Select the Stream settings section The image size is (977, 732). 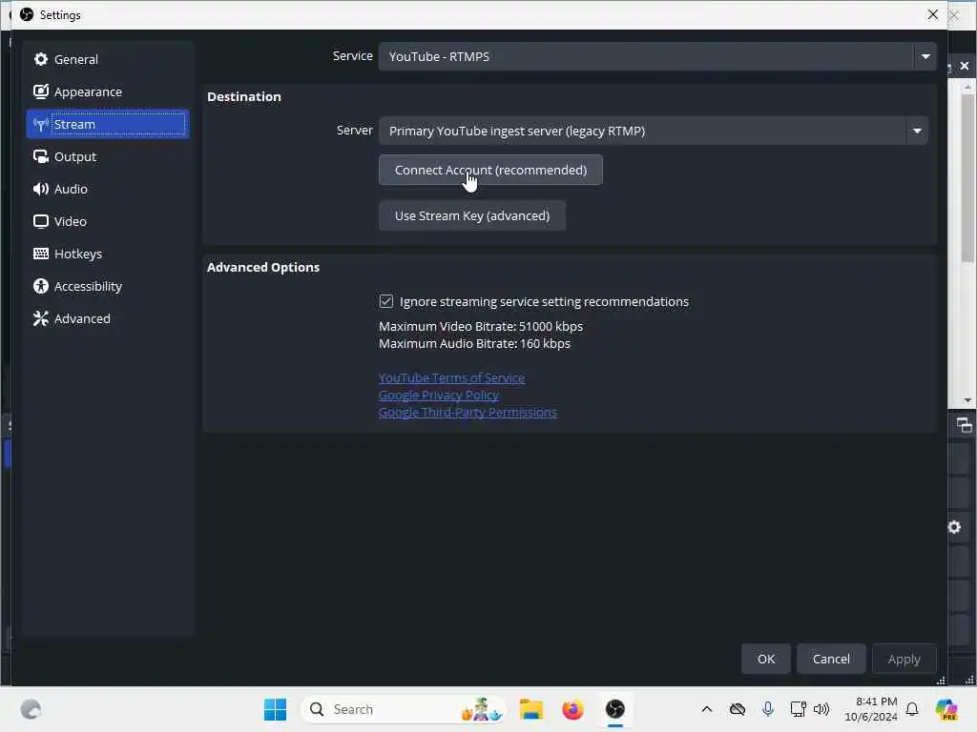point(107,124)
